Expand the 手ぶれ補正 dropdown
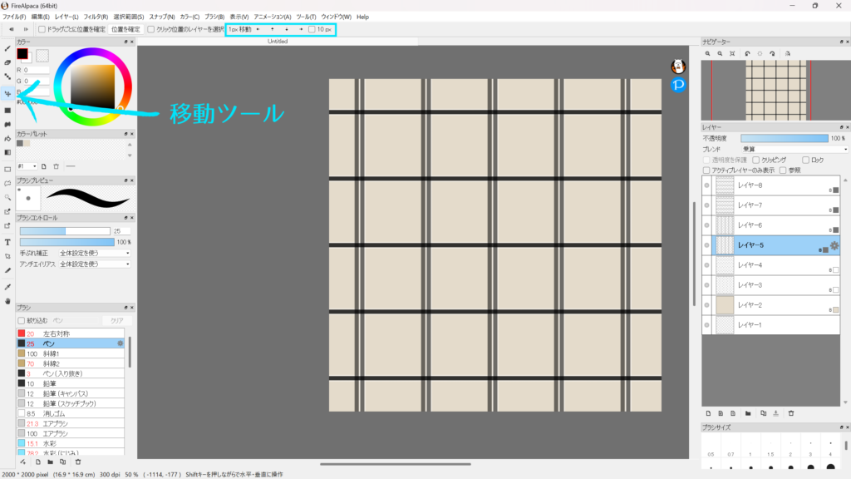 94,253
